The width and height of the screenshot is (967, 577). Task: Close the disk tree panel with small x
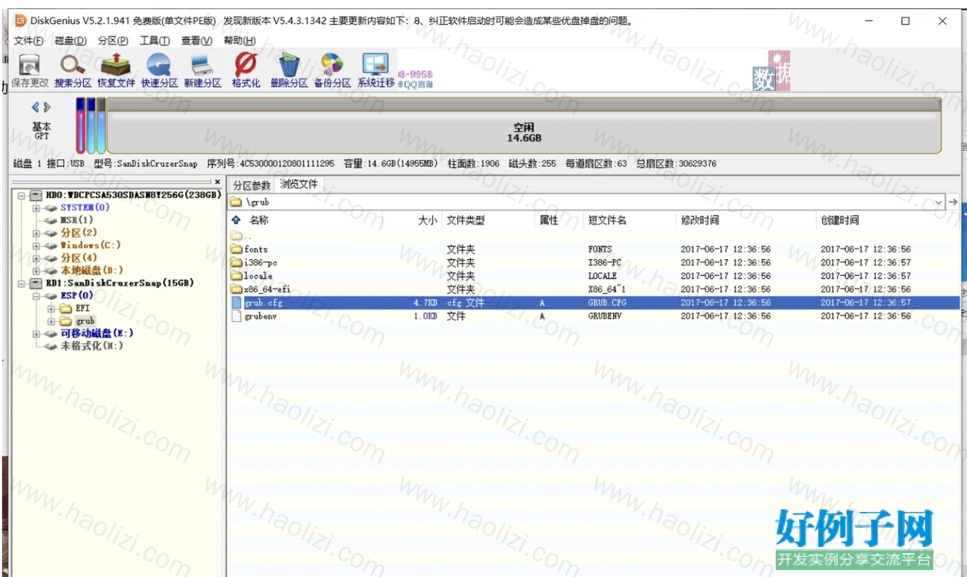click(x=217, y=181)
